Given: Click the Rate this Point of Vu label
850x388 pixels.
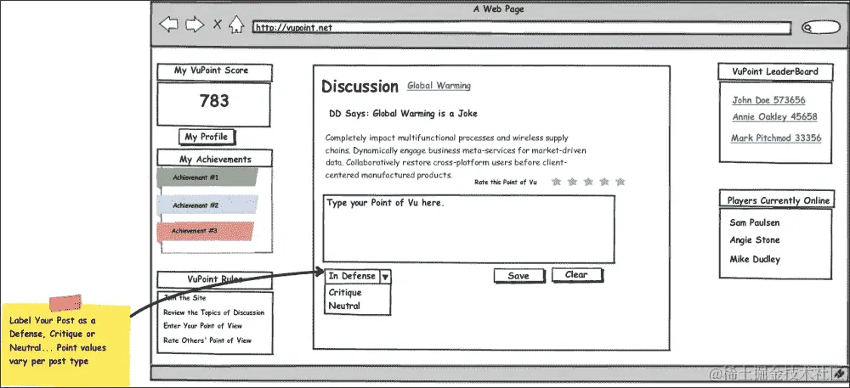Looking at the screenshot, I should pos(506,183).
